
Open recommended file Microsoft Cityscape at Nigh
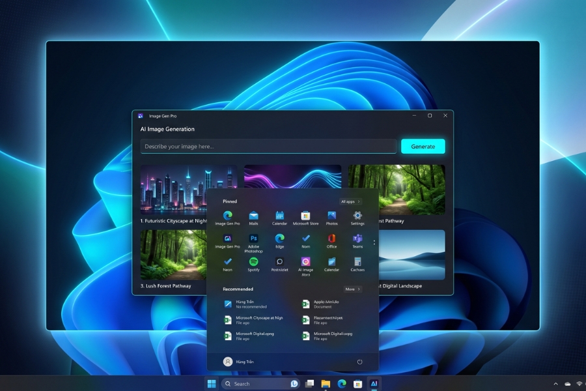[253, 320]
